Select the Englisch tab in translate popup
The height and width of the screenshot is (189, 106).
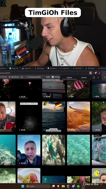pos(69,77)
